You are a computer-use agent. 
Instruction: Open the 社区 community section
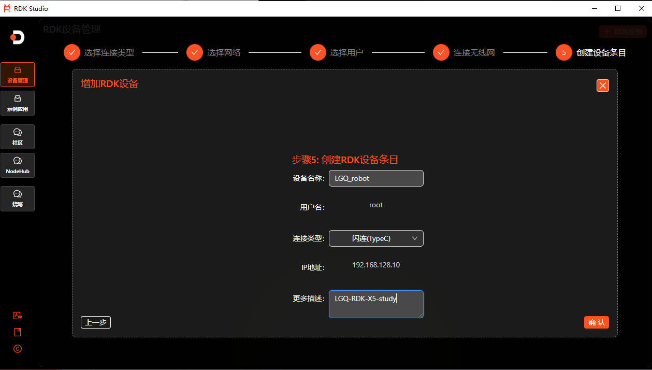[18, 137]
